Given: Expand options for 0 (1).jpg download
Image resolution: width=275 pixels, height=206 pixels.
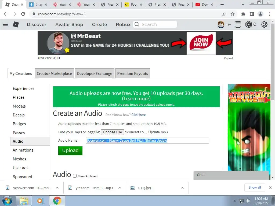Looking at the screenshot, I should click(x=182, y=188).
